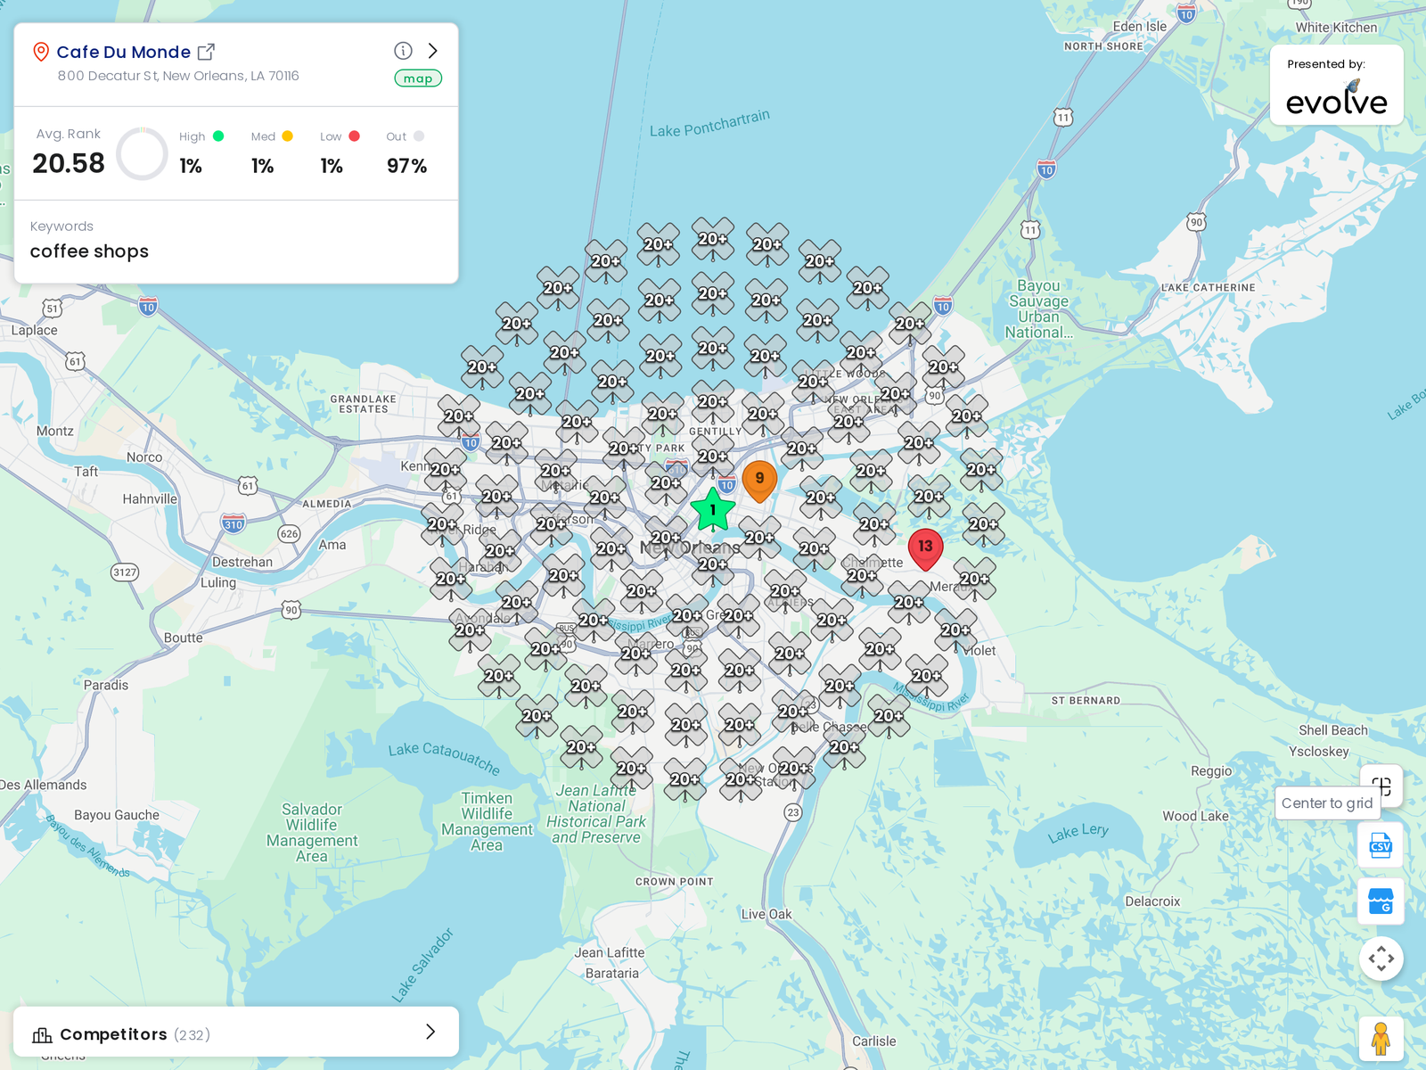Screen dimensions: 1426x1070
Task: Click the red location pin beside Cafe Du Monde
Action: point(40,52)
